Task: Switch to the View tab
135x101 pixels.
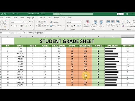Action: pyautogui.click(x=64, y=18)
